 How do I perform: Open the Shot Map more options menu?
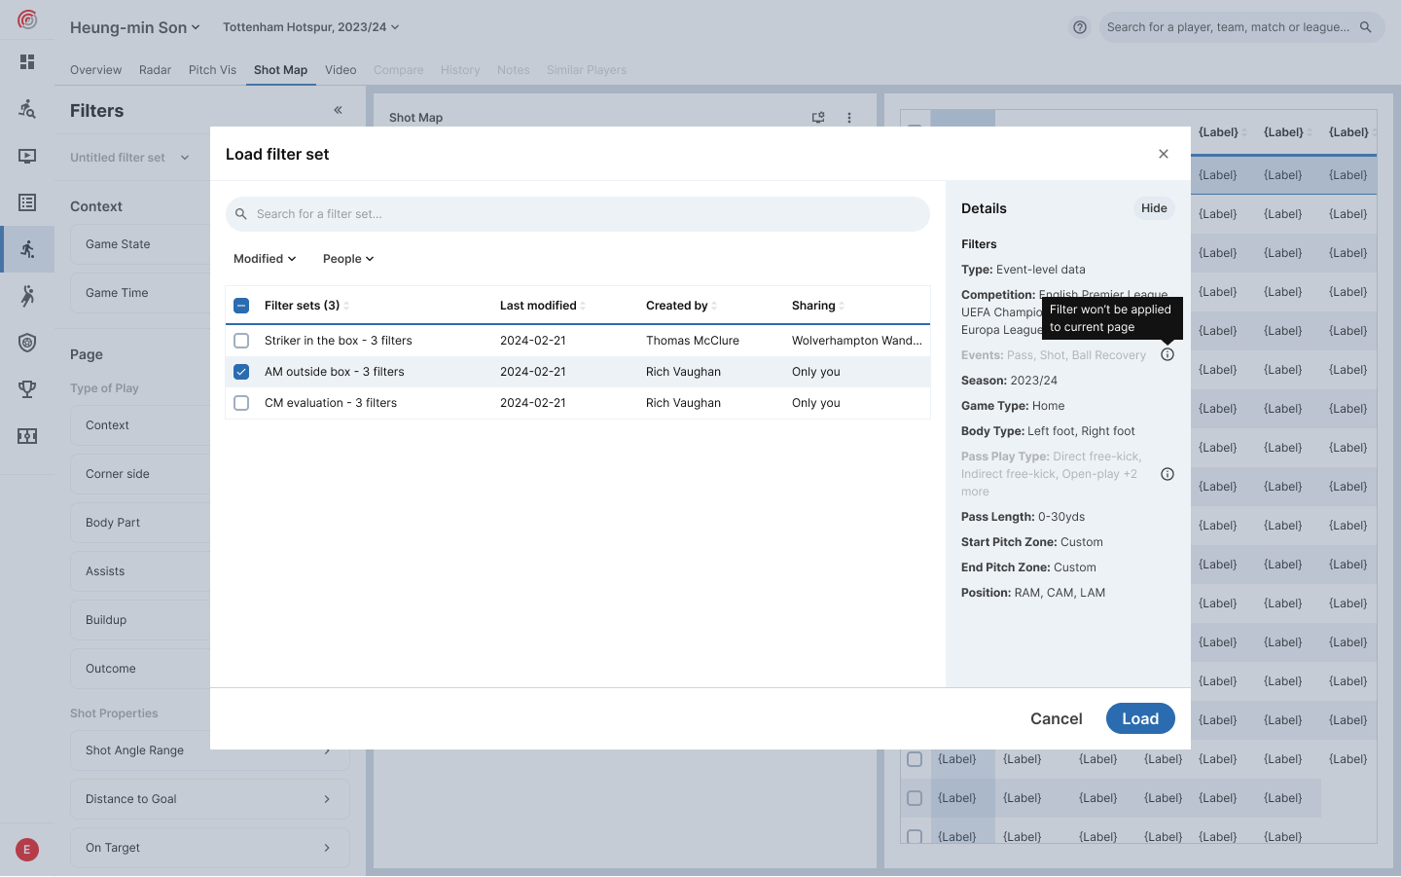click(x=849, y=118)
